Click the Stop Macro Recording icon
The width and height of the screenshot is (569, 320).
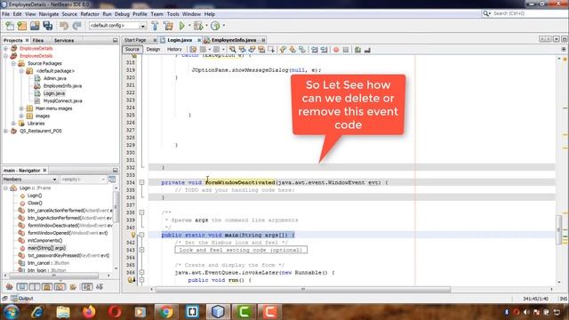(346, 50)
